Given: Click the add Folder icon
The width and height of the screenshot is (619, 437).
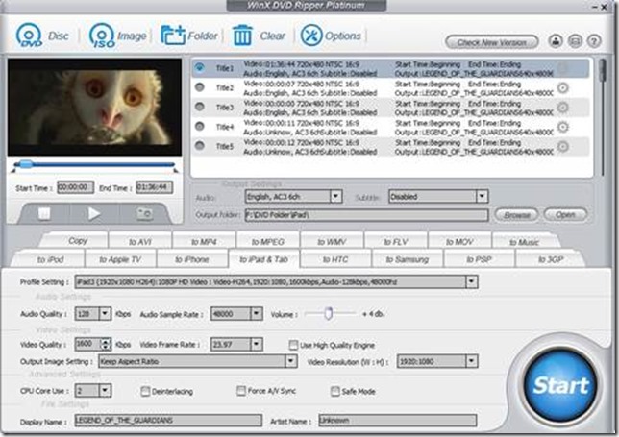Looking at the screenshot, I should coord(173,36).
